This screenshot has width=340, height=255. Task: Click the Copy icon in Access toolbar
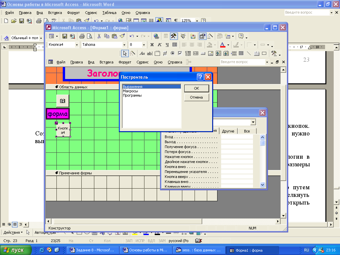107,36
